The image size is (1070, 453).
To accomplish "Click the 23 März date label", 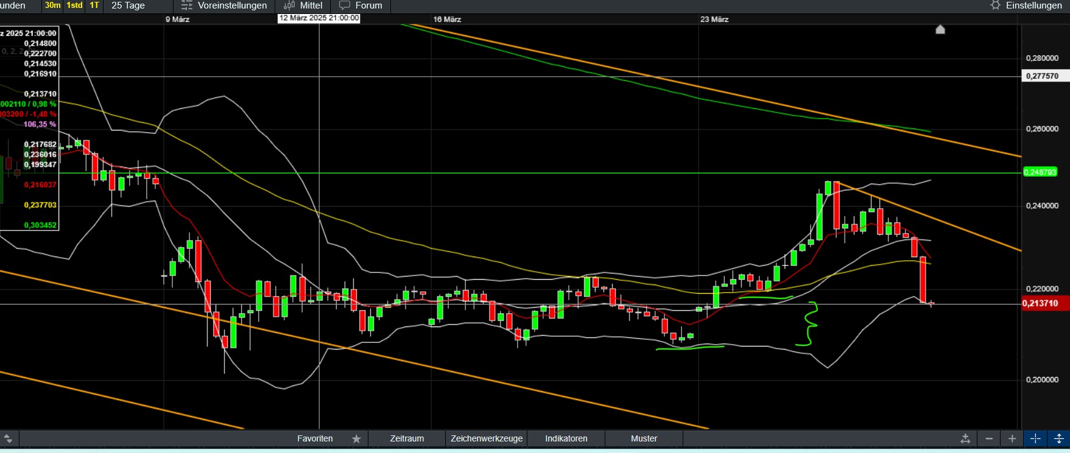I will tap(714, 19).
